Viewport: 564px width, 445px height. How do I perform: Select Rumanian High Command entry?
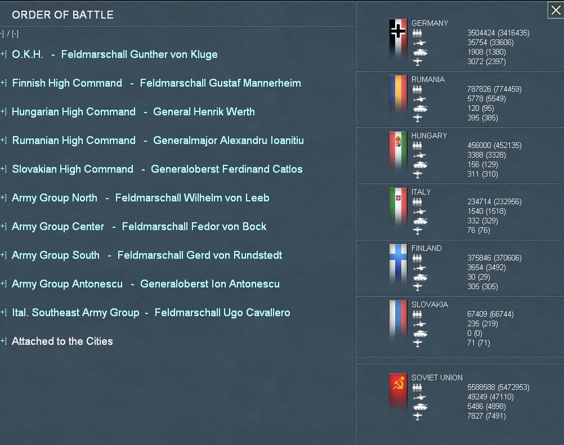158,141
